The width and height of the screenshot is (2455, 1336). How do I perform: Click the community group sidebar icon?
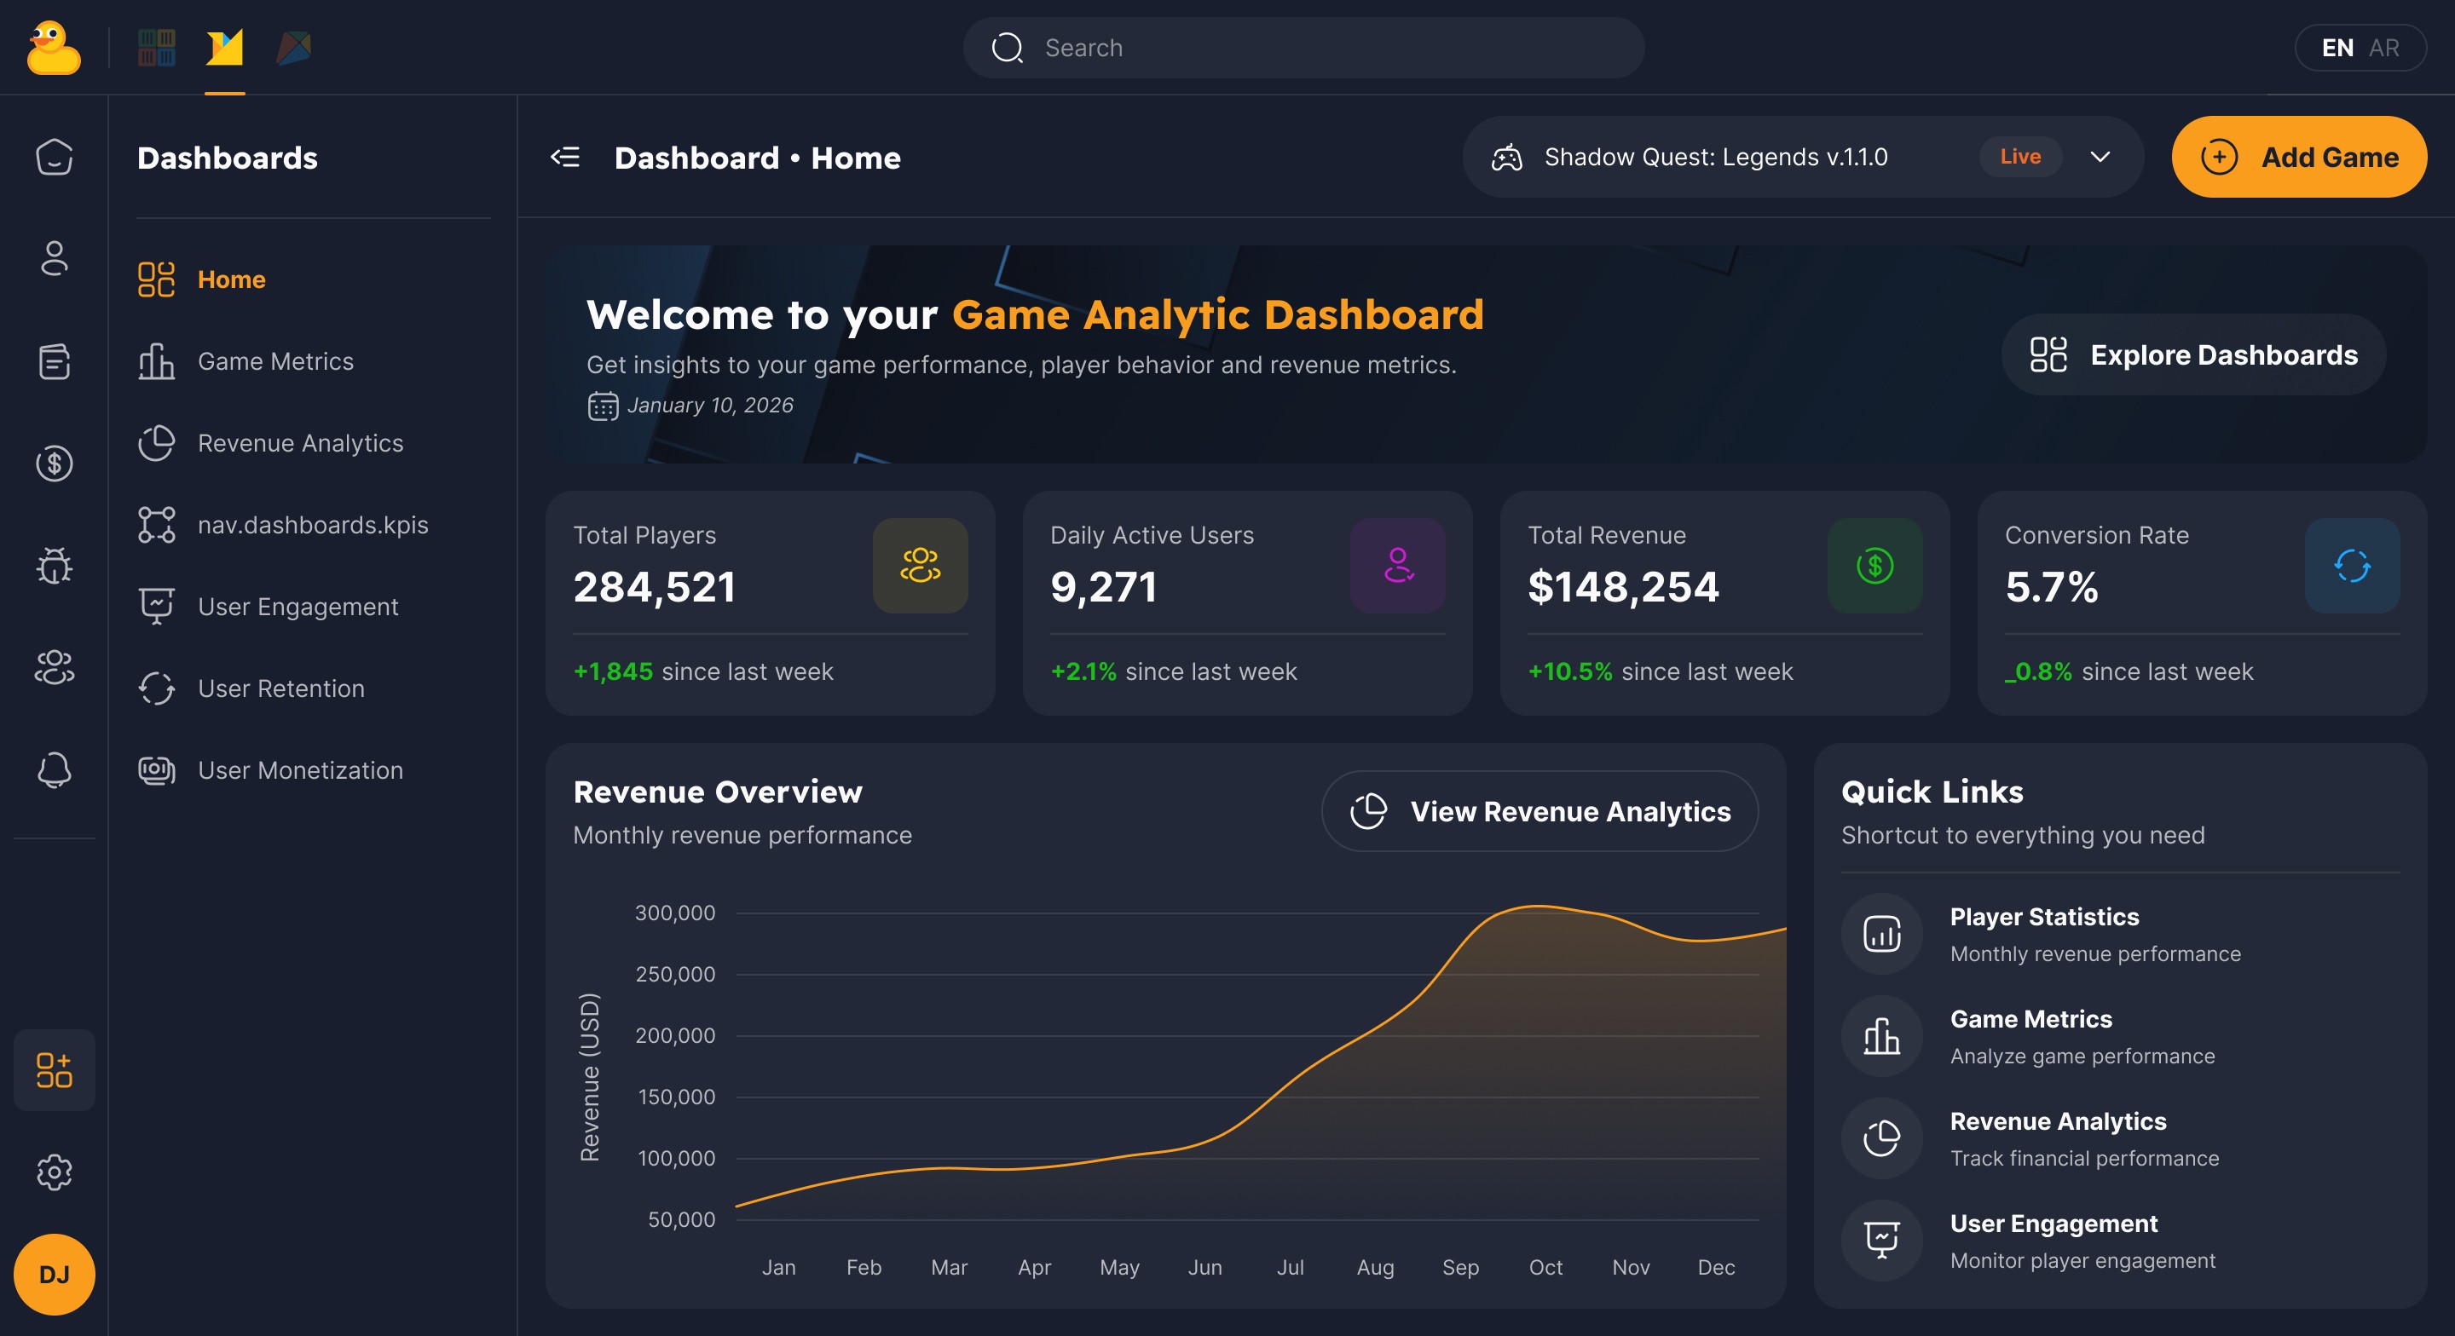(x=55, y=667)
